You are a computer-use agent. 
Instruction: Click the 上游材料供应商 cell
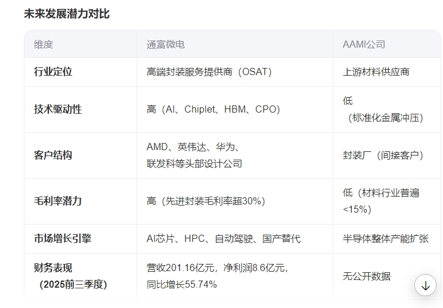coord(376,72)
